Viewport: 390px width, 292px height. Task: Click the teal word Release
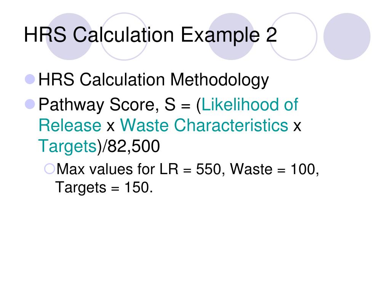pos(70,125)
